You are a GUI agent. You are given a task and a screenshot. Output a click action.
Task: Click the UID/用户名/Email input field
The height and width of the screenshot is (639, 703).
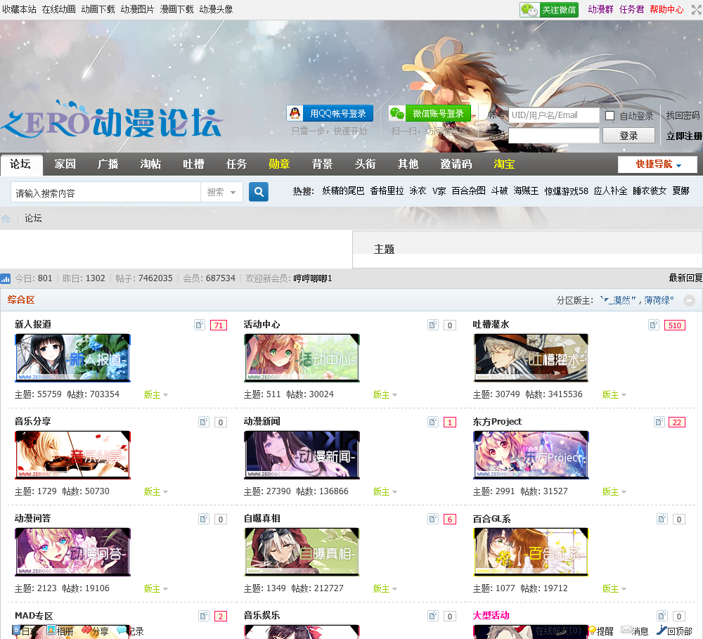pyautogui.click(x=554, y=115)
